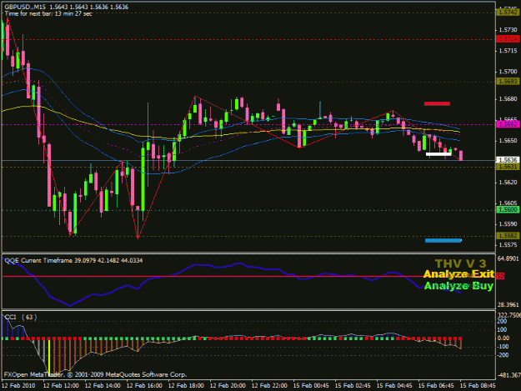The image size is (521, 391).
Task: Click the FXOpen MetaTrader copyright text
Action: 95,374
